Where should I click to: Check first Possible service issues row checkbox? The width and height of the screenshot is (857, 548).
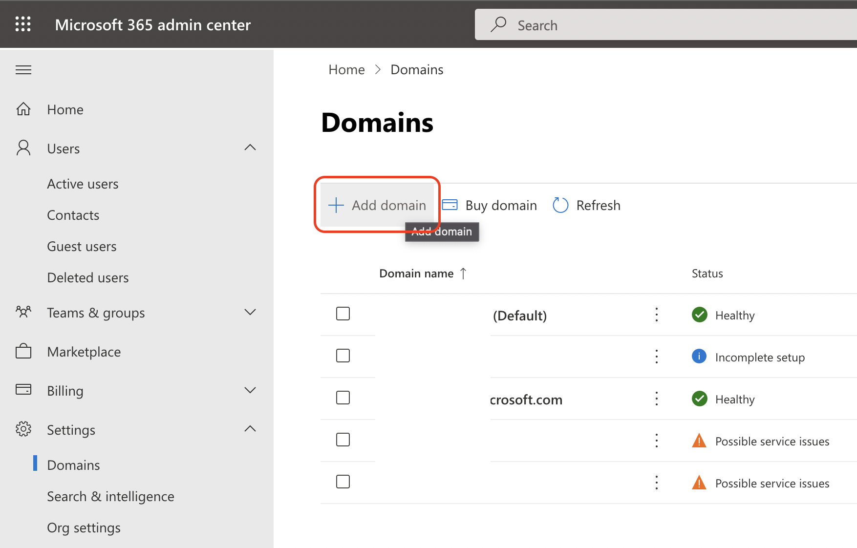(x=343, y=440)
